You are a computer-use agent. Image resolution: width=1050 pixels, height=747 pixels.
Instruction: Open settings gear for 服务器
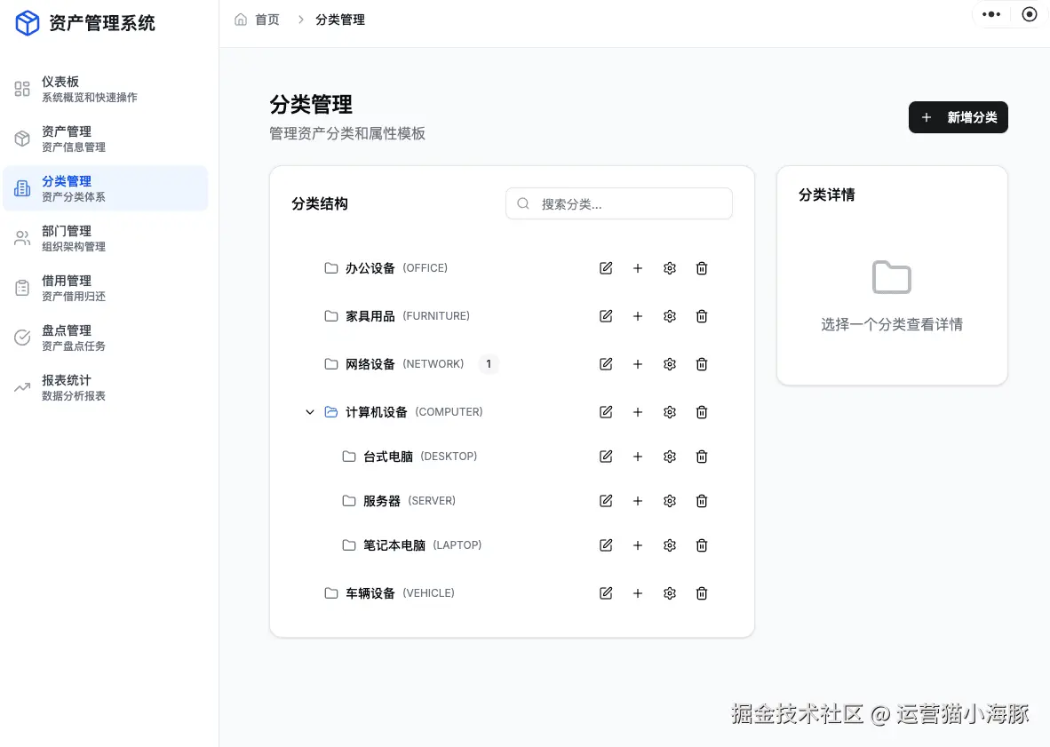point(670,501)
